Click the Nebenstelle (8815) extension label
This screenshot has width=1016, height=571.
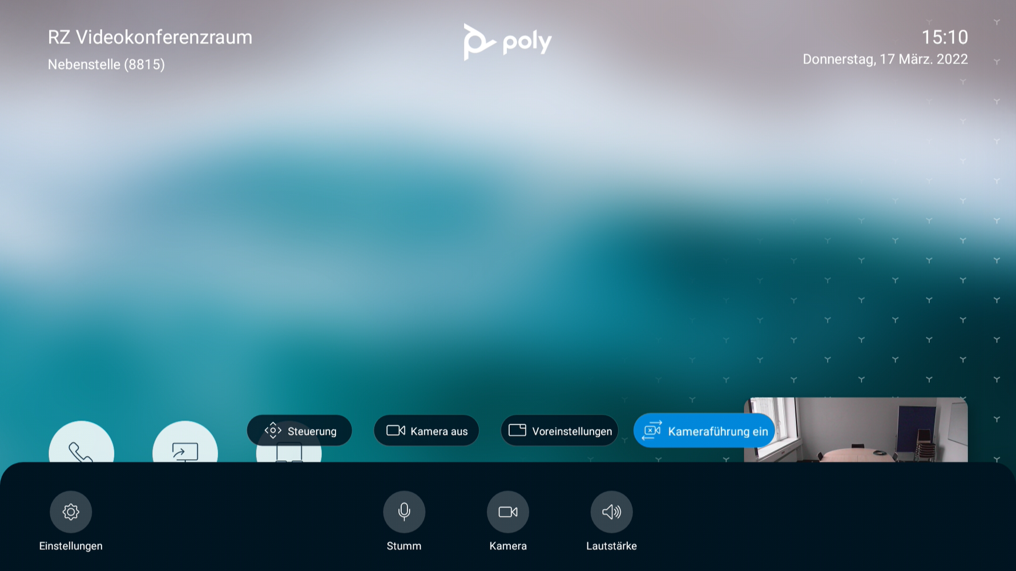(x=106, y=65)
